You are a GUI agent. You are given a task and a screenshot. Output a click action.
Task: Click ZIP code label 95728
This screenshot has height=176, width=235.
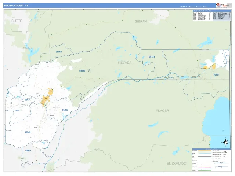(152, 57)
